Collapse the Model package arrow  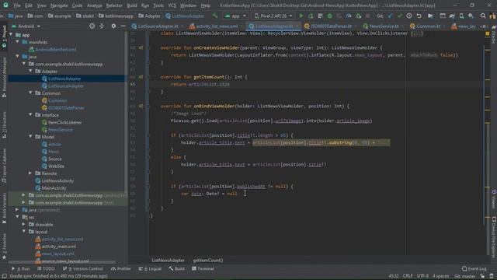pos(31,137)
